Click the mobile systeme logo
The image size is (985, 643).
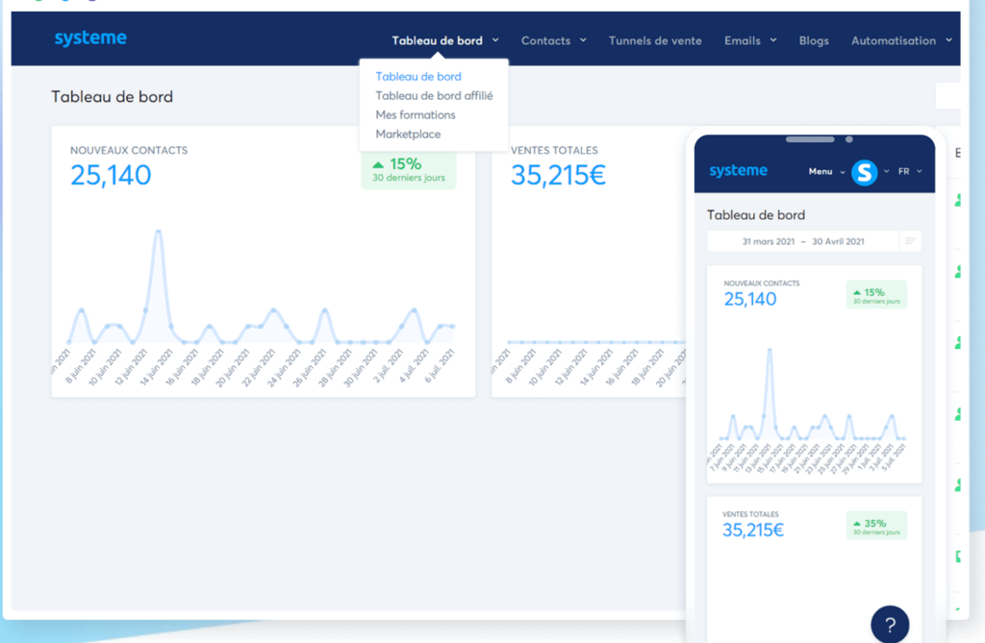point(738,171)
